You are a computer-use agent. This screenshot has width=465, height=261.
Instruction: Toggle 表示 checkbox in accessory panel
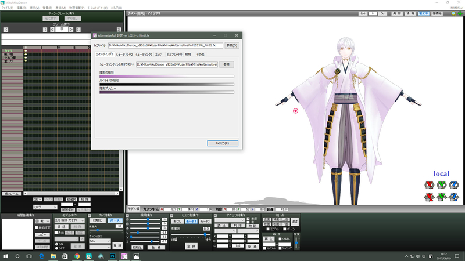(248, 219)
